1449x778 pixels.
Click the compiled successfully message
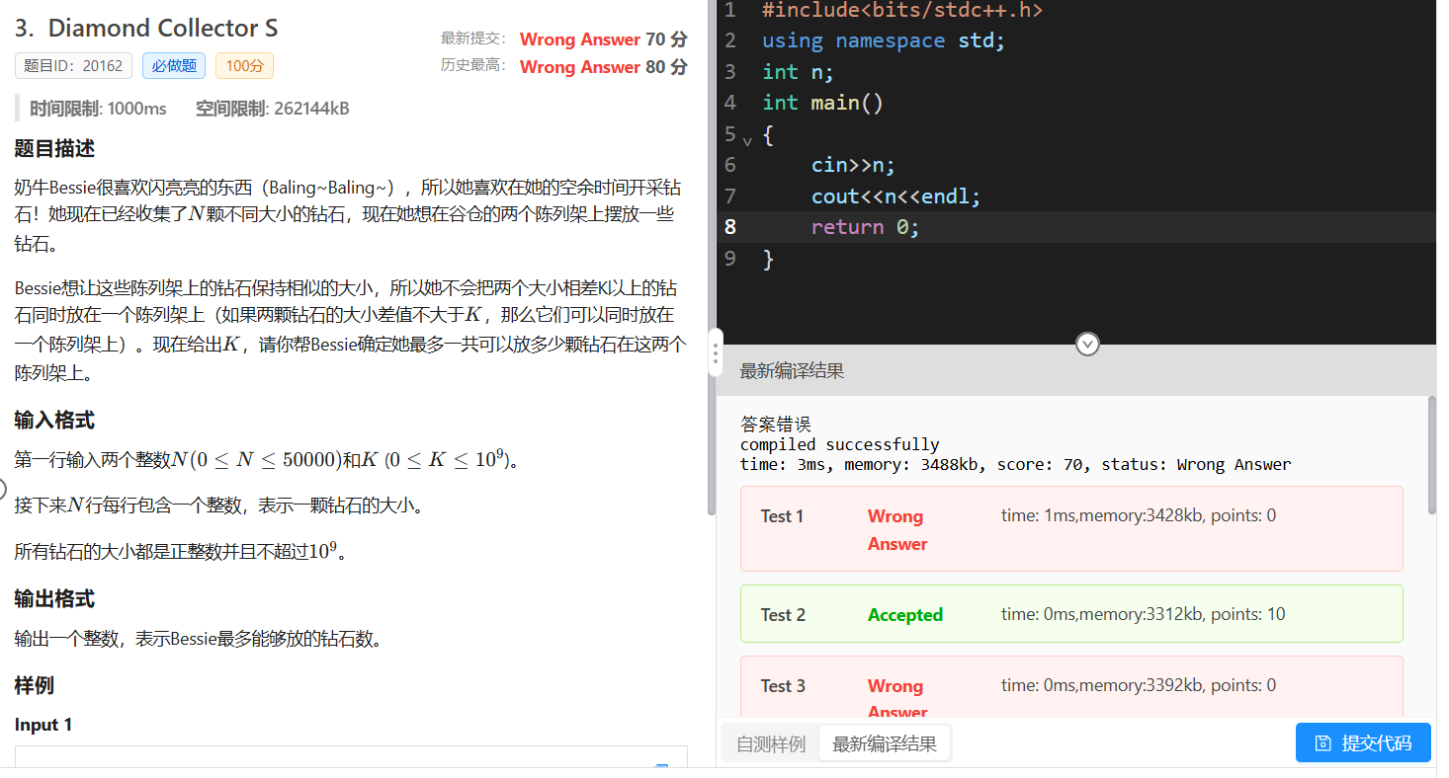click(840, 444)
